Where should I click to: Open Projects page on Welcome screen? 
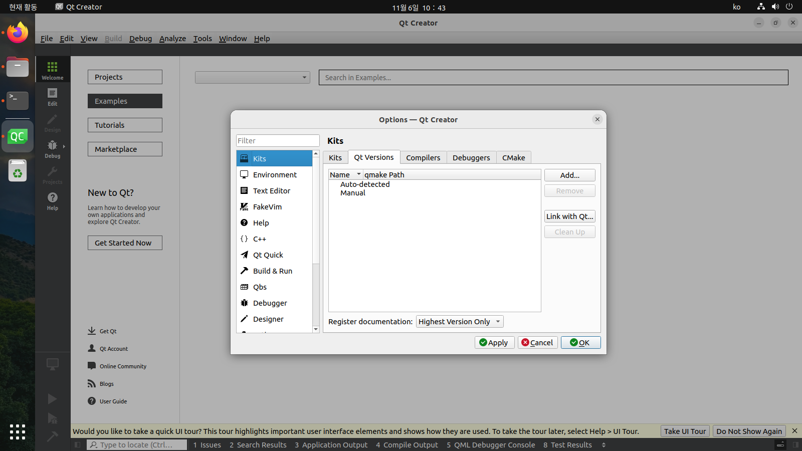pos(125,77)
